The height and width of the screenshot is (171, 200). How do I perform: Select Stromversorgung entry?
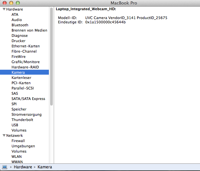pos(26,114)
